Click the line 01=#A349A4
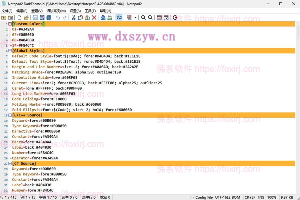This screenshot has width=300, height=200. coord(23,29)
